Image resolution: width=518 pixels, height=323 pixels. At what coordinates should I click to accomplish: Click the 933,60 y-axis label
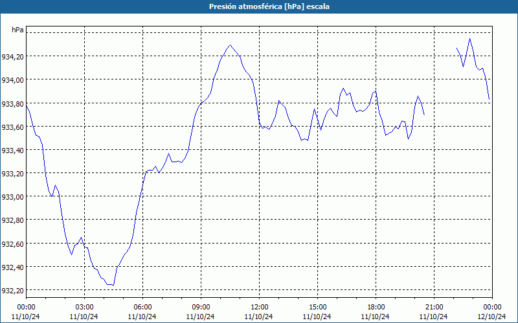tap(12, 127)
